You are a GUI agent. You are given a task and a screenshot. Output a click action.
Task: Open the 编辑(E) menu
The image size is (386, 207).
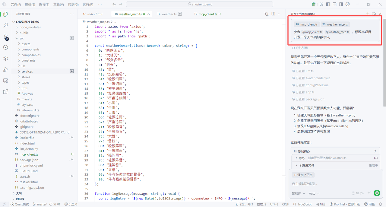(30, 5)
